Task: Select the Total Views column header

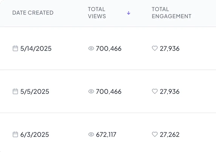Action: pos(96,12)
